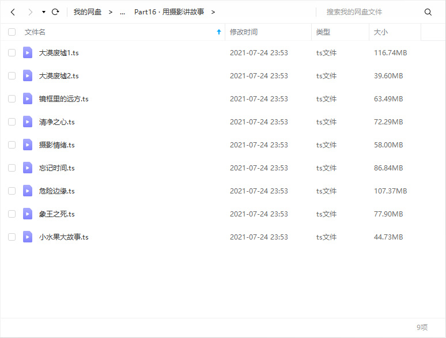Expand chevron after Part16 breadcrumb
Viewport: 446px width, 338px height.
213,12
